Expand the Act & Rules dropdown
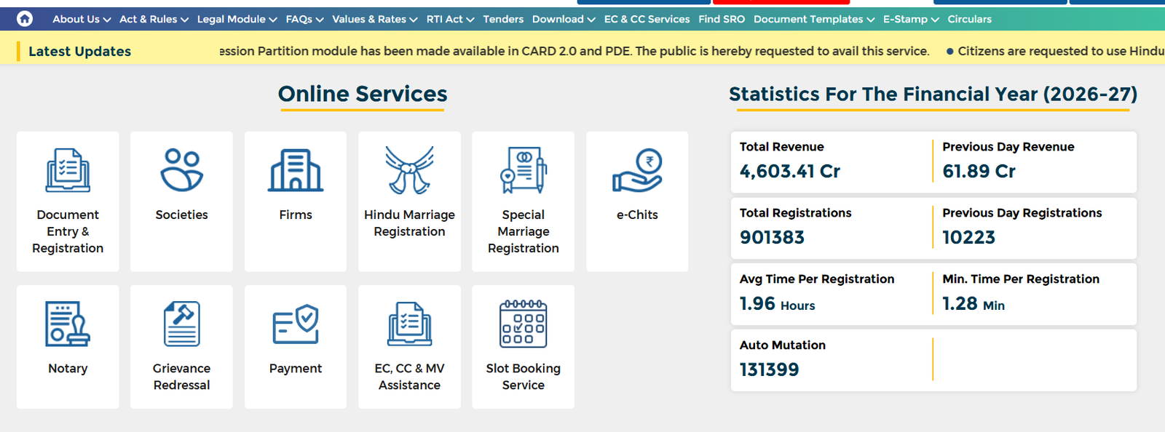1165x432 pixels. coord(154,19)
